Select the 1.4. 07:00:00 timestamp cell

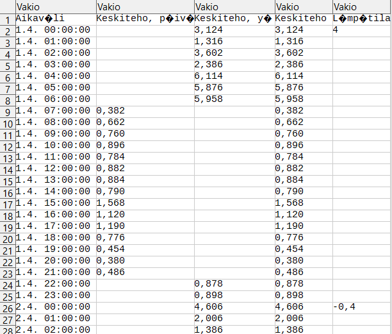point(54,110)
